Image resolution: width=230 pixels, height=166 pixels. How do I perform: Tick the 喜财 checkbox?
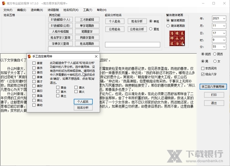(x=34, y=86)
